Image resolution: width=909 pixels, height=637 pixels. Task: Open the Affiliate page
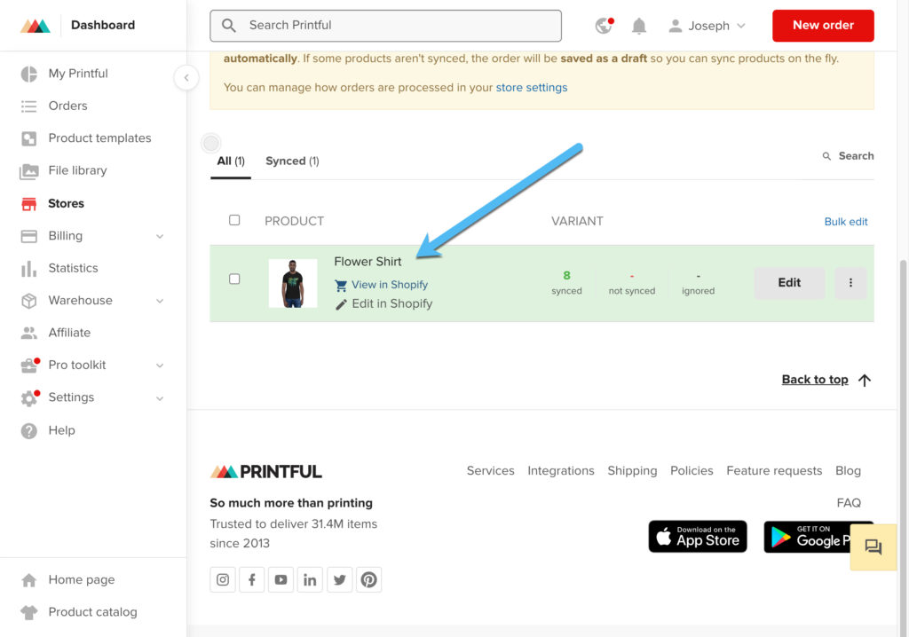(69, 333)
